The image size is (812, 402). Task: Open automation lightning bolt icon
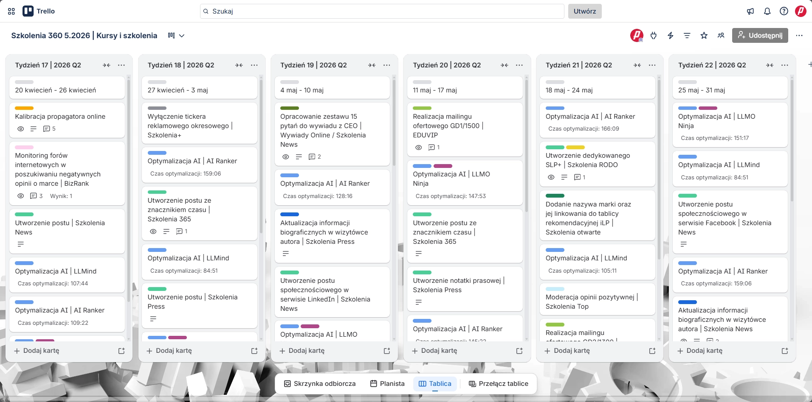pos(671,36)
